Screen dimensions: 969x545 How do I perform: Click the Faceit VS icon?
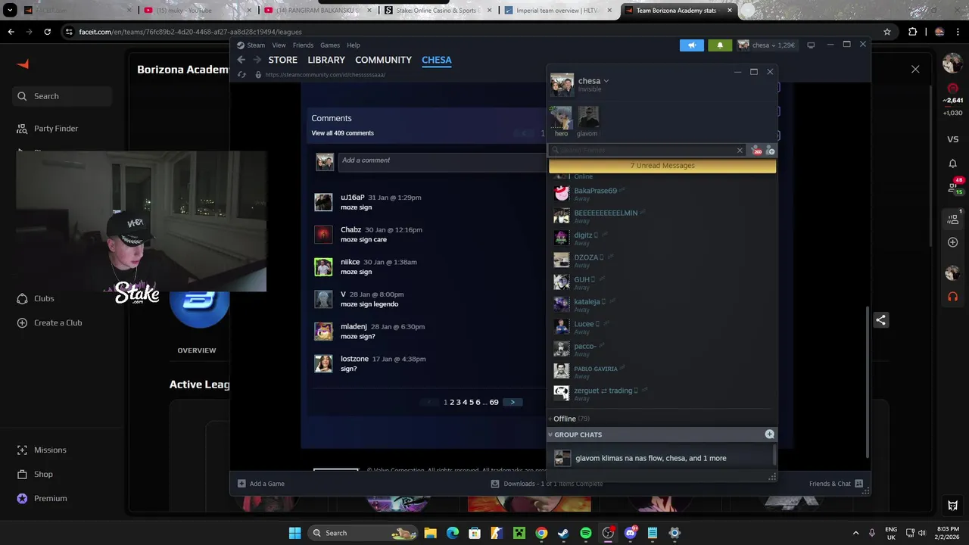click(x=952, y=139)
